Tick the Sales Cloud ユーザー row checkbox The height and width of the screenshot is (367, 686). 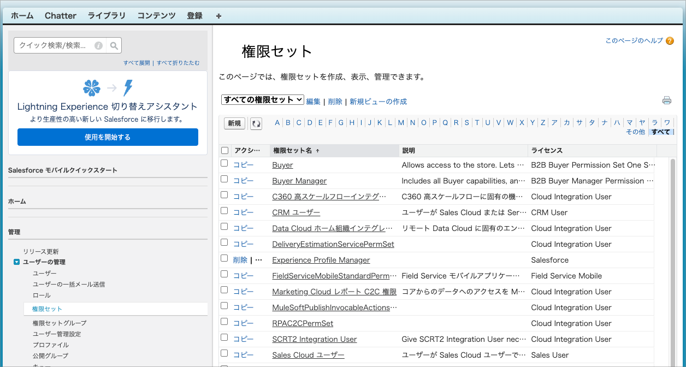[224, 353]
